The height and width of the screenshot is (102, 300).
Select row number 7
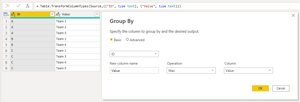[x=6, y=56]
